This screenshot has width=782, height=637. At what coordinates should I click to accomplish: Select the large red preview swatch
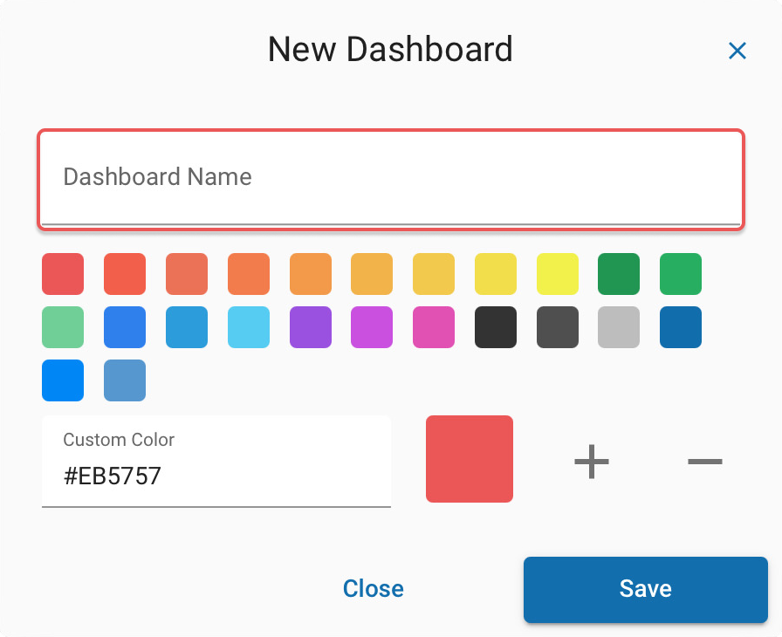[x=470, y=459]
